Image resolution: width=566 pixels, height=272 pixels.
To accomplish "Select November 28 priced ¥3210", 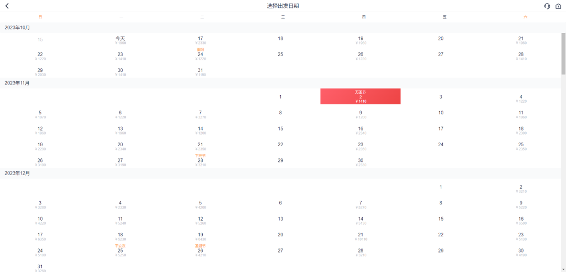I will tap(201, 162).
